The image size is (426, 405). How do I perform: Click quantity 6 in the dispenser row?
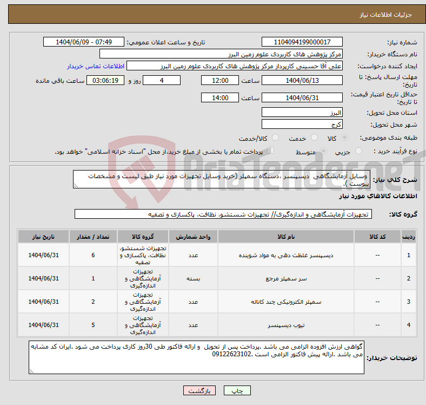[x=93, y=255]
